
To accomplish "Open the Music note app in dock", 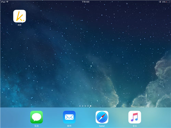I will 135,117.
